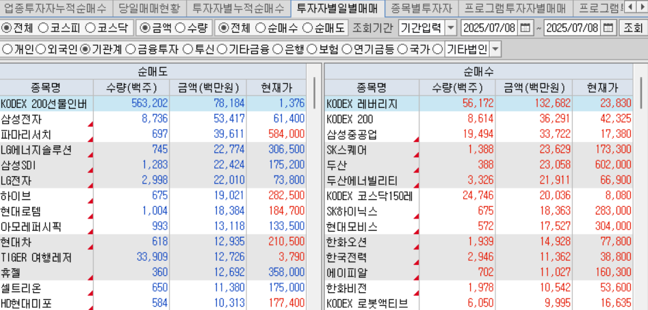
Task: Select 코스피 market radio button
Action: point(43,28)
